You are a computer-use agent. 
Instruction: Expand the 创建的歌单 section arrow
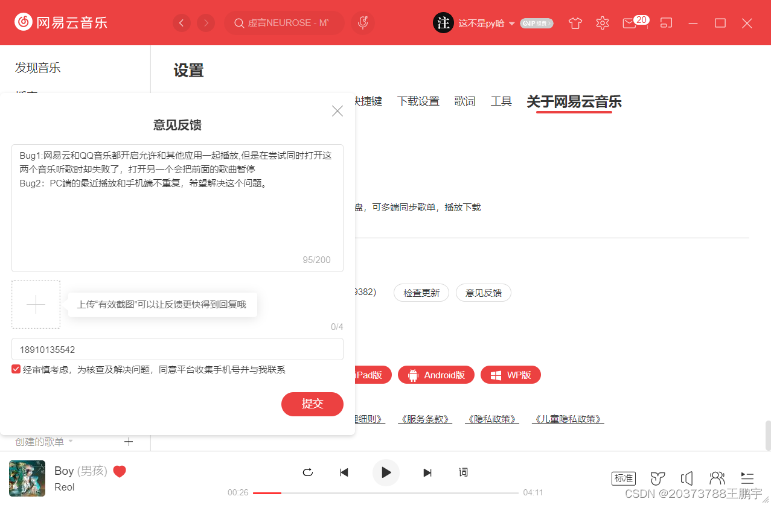click(x=70, y=442)
